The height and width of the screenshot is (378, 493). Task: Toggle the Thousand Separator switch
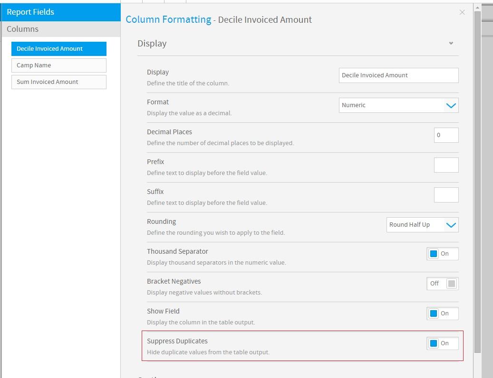(443, 254)
